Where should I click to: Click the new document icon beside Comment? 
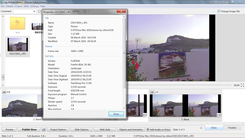(39, 11)
